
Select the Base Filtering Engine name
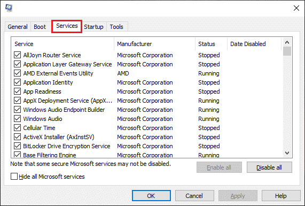pyautogui.click(x=50, y=155)
